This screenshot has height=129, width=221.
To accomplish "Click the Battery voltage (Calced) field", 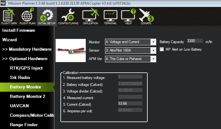I will pos(130,84).
